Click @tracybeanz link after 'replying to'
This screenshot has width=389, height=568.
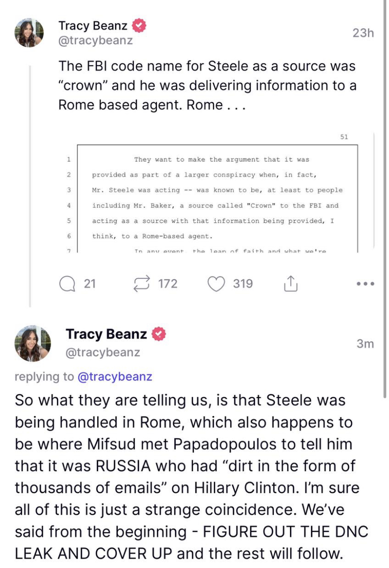[115, 377]
